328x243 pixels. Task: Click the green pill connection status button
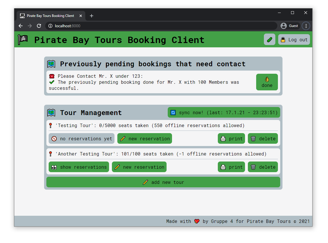269,40
